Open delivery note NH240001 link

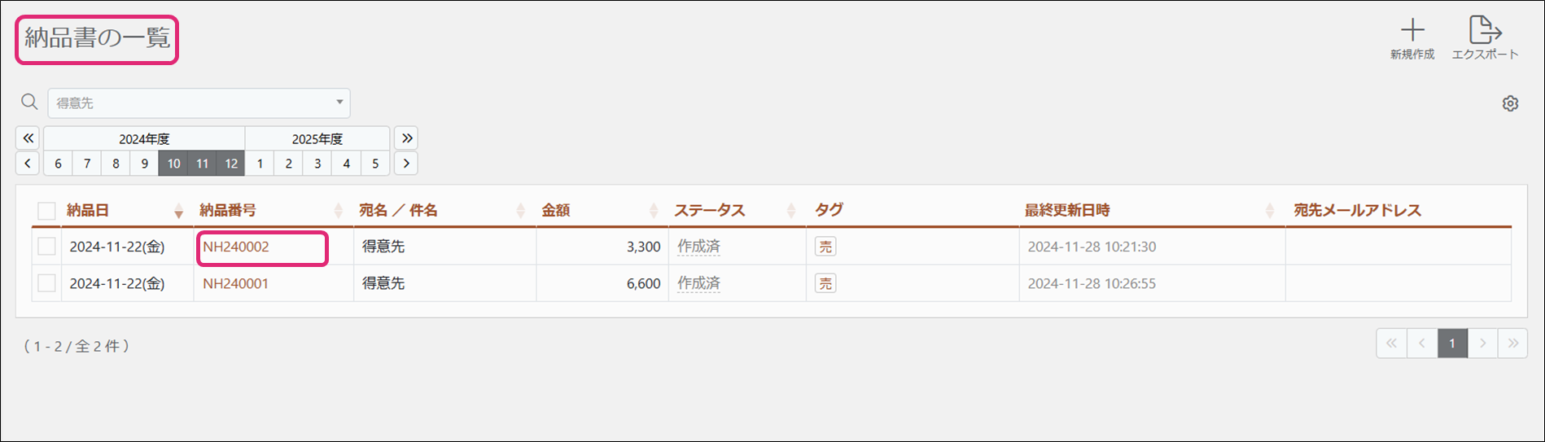[236, 283]
